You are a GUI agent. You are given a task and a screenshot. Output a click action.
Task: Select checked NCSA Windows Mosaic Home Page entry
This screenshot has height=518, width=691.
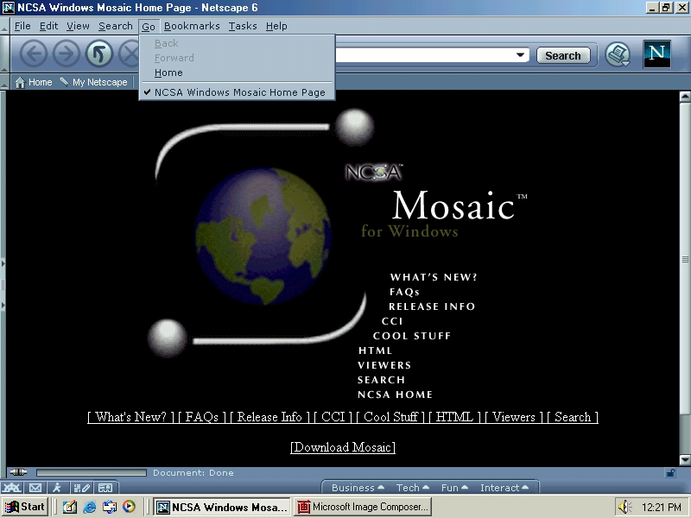click(x=239, y=92)
